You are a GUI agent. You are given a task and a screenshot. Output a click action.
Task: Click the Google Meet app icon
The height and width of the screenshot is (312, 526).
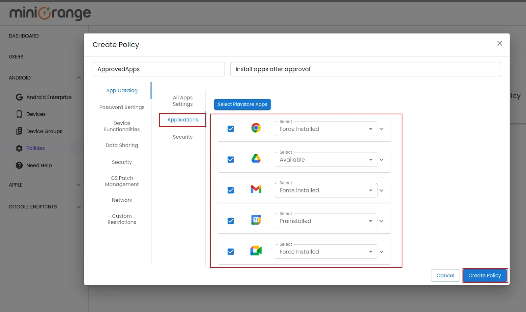[256, 251]
